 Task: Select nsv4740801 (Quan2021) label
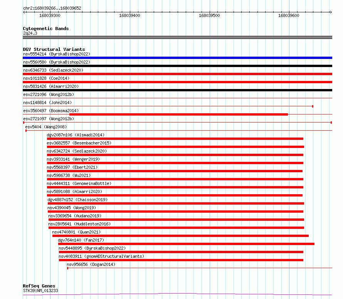pos(76,232)
